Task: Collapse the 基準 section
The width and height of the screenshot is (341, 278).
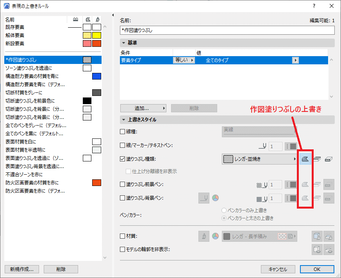Action: pos(123,43)
